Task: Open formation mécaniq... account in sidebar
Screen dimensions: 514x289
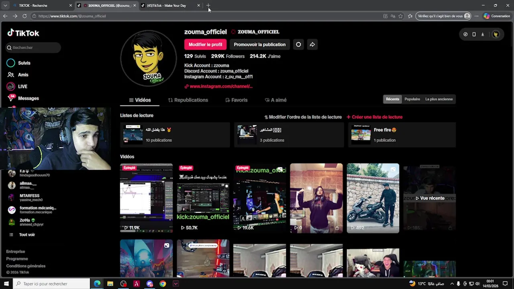Action: pyautogui.click(x=32, y=210)
